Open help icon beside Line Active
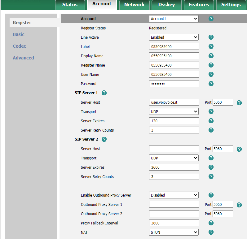This screenshot has width=247, height=239. [x=211, y=37]
